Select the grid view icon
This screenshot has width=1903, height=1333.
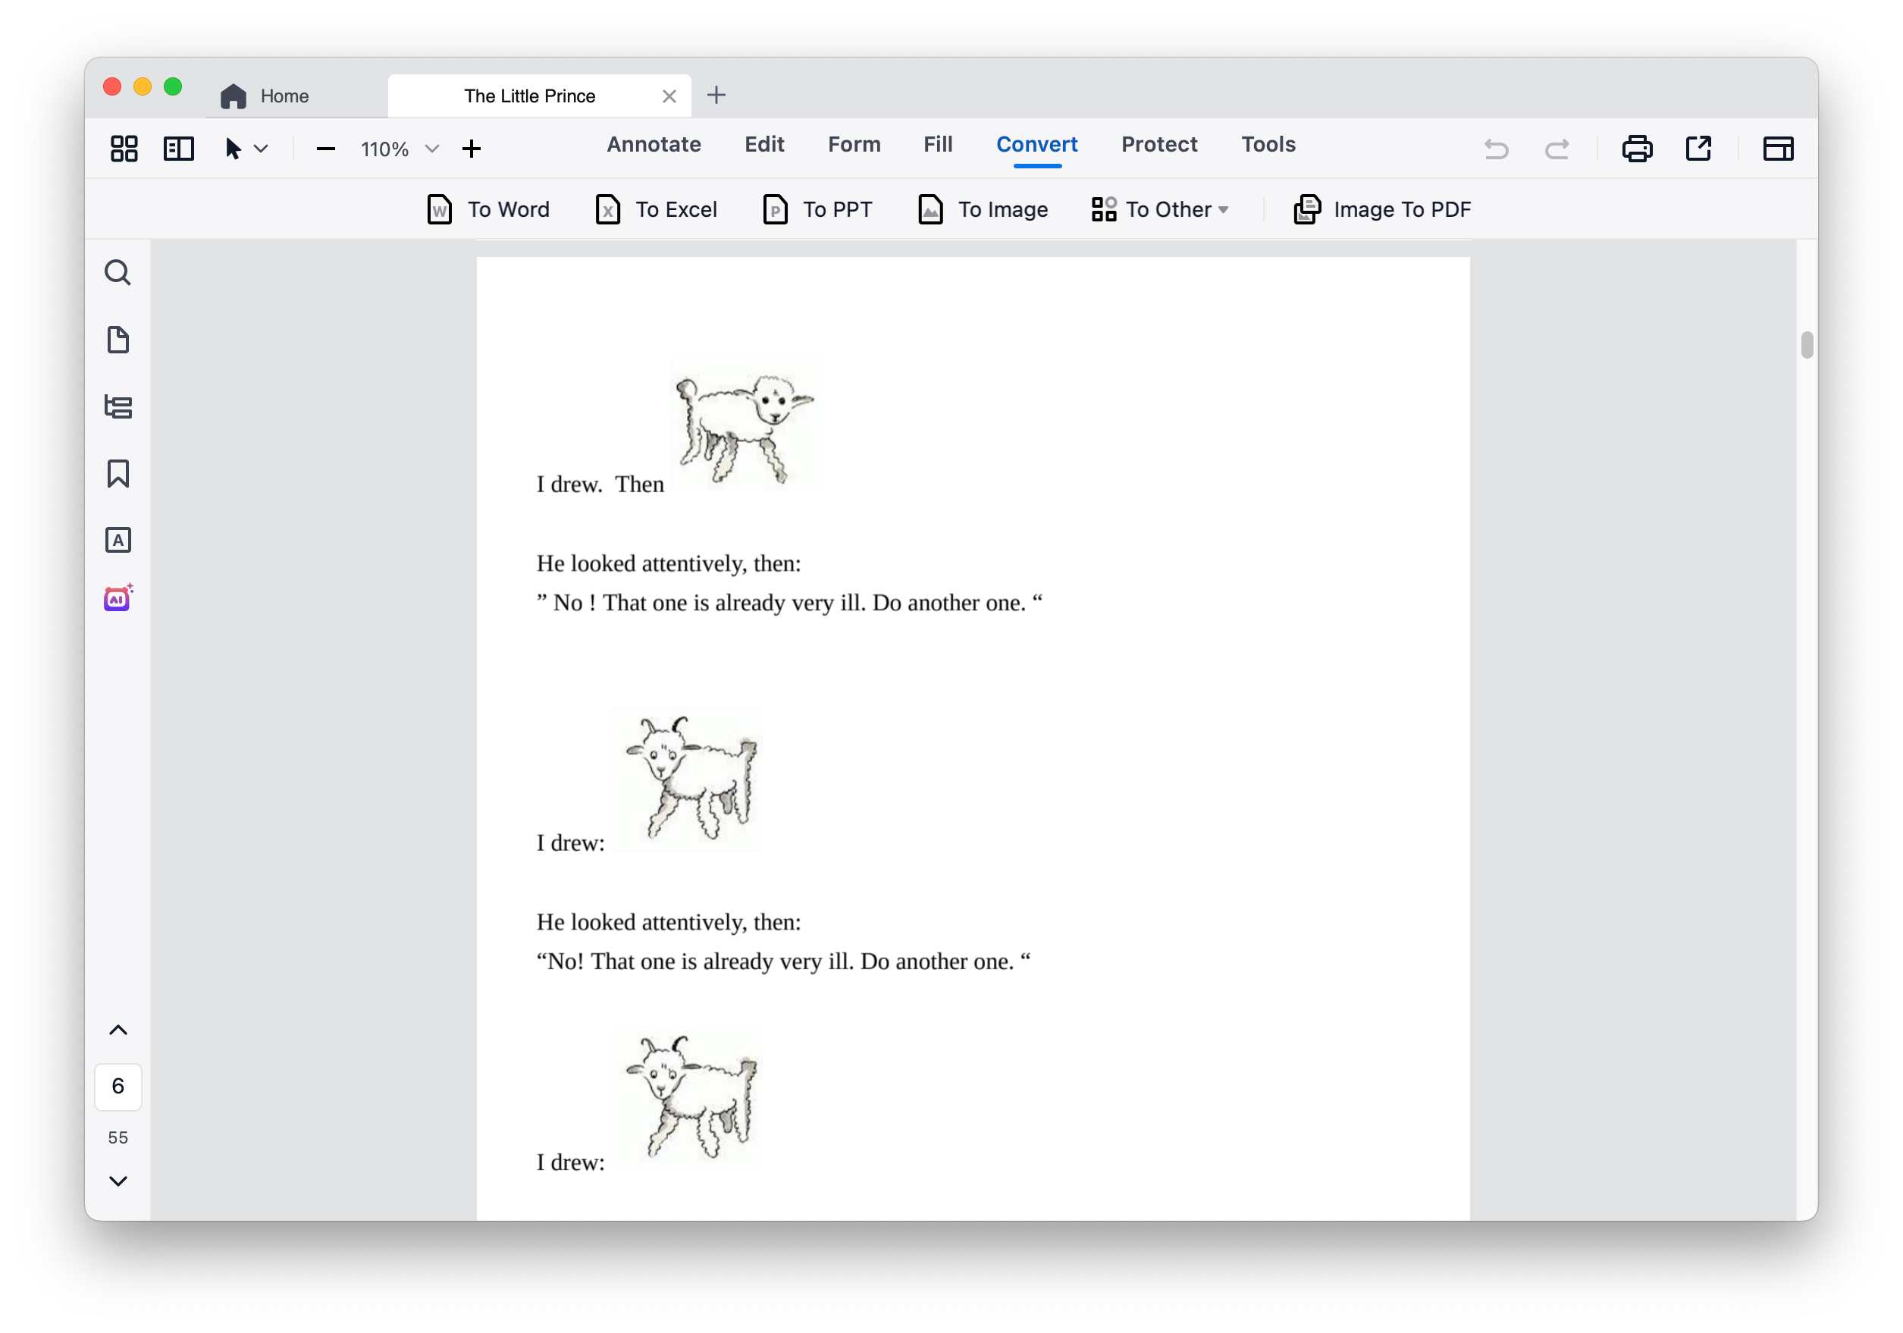pyautogui.click(x=122, y=149)
